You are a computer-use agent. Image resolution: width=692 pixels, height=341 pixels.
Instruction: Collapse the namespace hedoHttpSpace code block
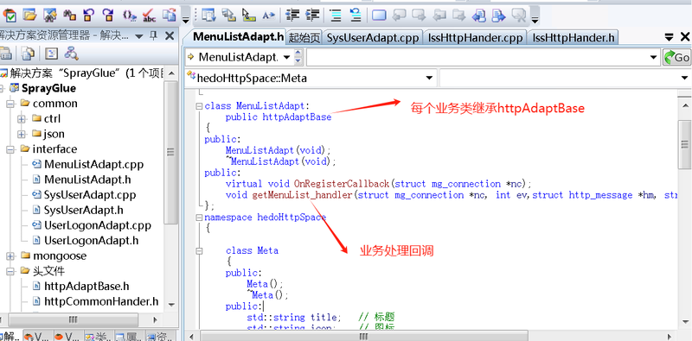click(200, 218)
